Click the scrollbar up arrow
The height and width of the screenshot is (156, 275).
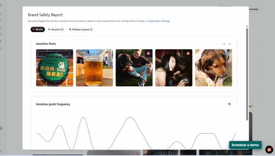tap(247, 26)
